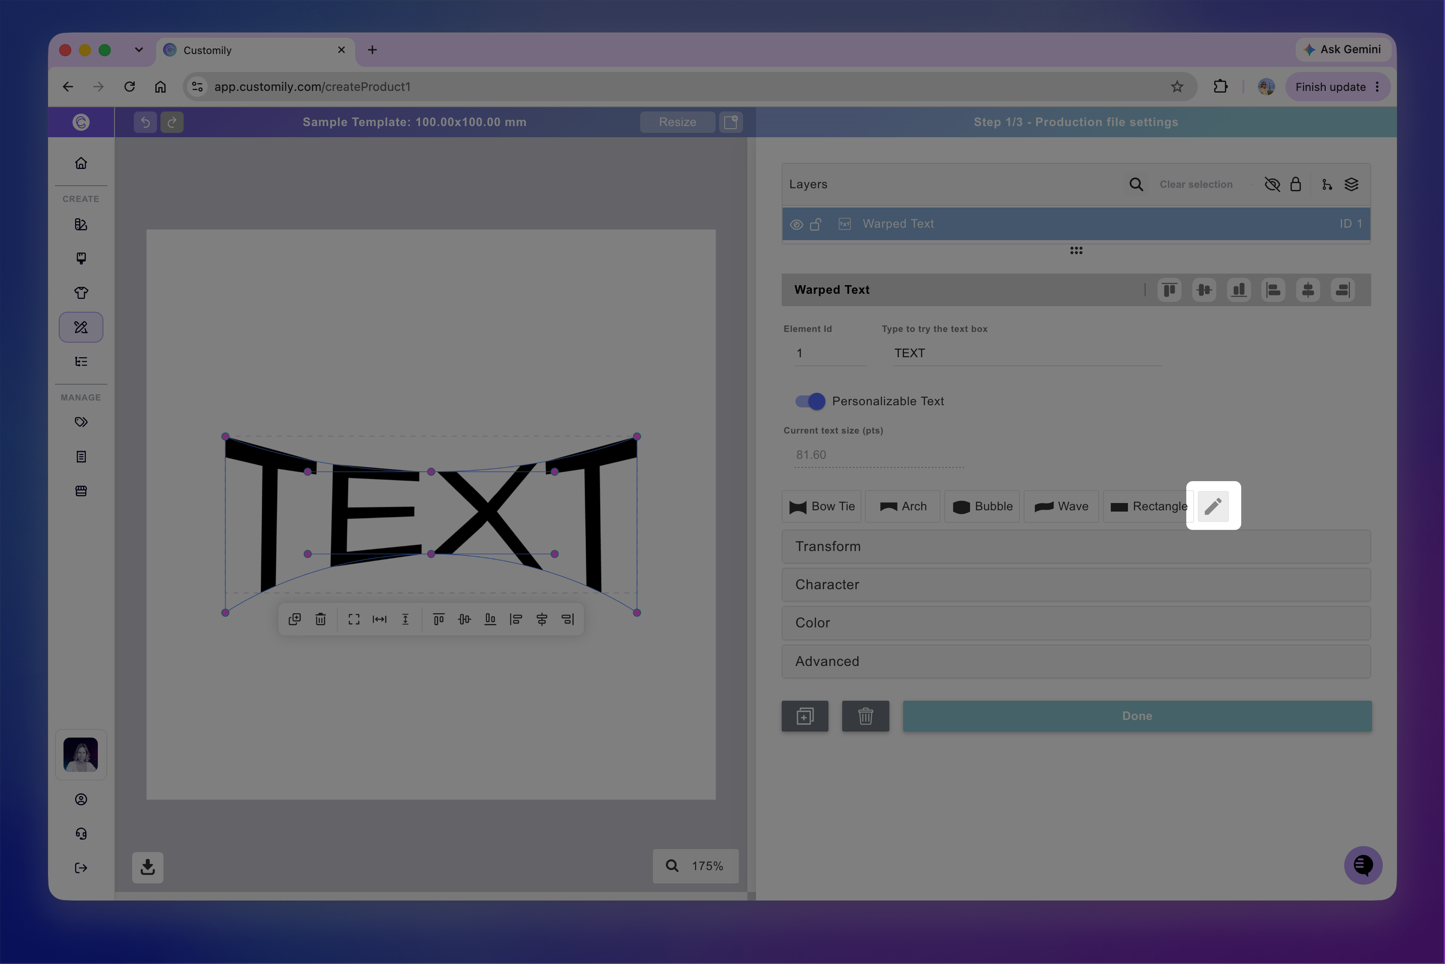
Task: Align horizontal center icon in Warped Text header
Action: tap(1308, 290)
